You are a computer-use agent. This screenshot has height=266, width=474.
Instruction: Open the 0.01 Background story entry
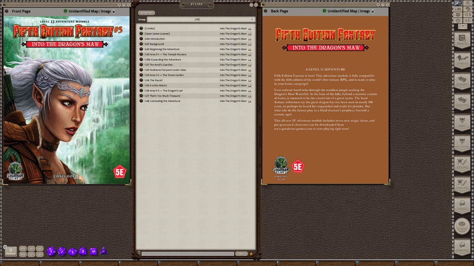[x=195, y=44]
